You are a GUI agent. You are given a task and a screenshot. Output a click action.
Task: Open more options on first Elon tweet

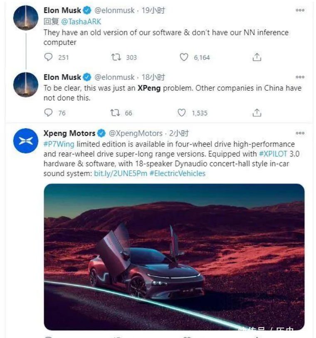[x=300, y=10]
